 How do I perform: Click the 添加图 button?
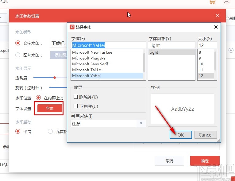59,55
